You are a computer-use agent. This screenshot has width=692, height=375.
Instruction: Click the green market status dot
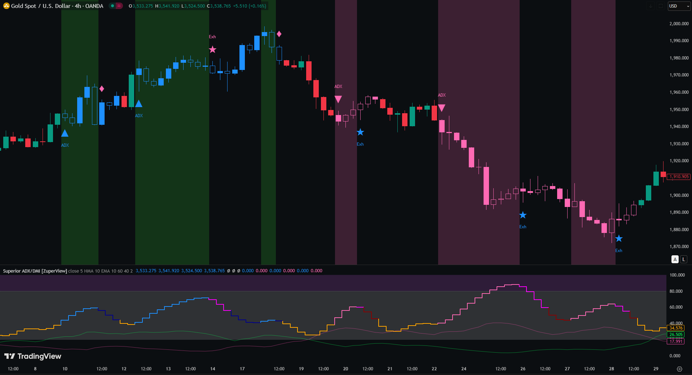[113, 6]
